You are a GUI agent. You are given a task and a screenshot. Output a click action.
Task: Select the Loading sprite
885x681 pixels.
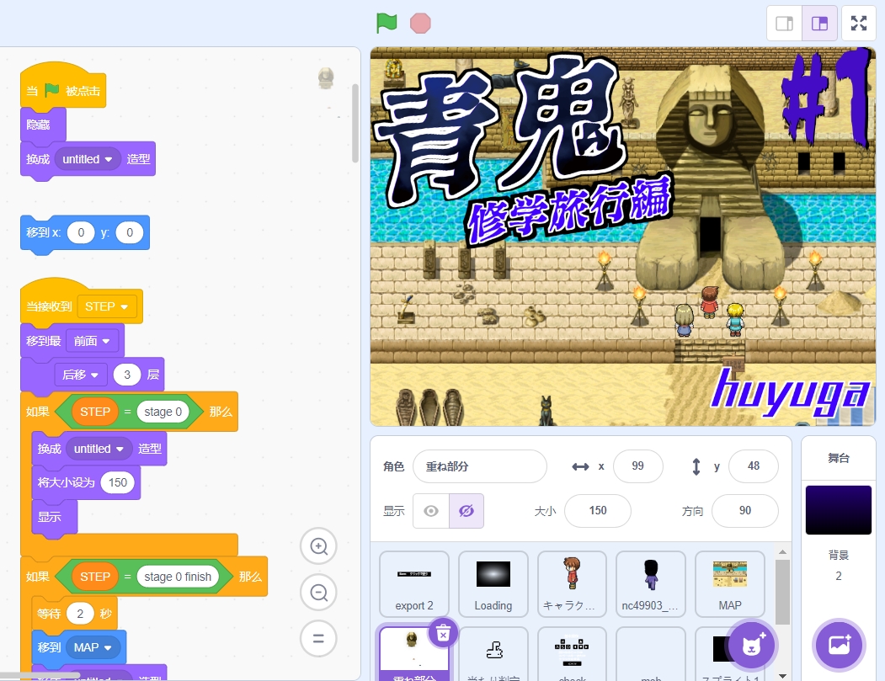point(493,584)
